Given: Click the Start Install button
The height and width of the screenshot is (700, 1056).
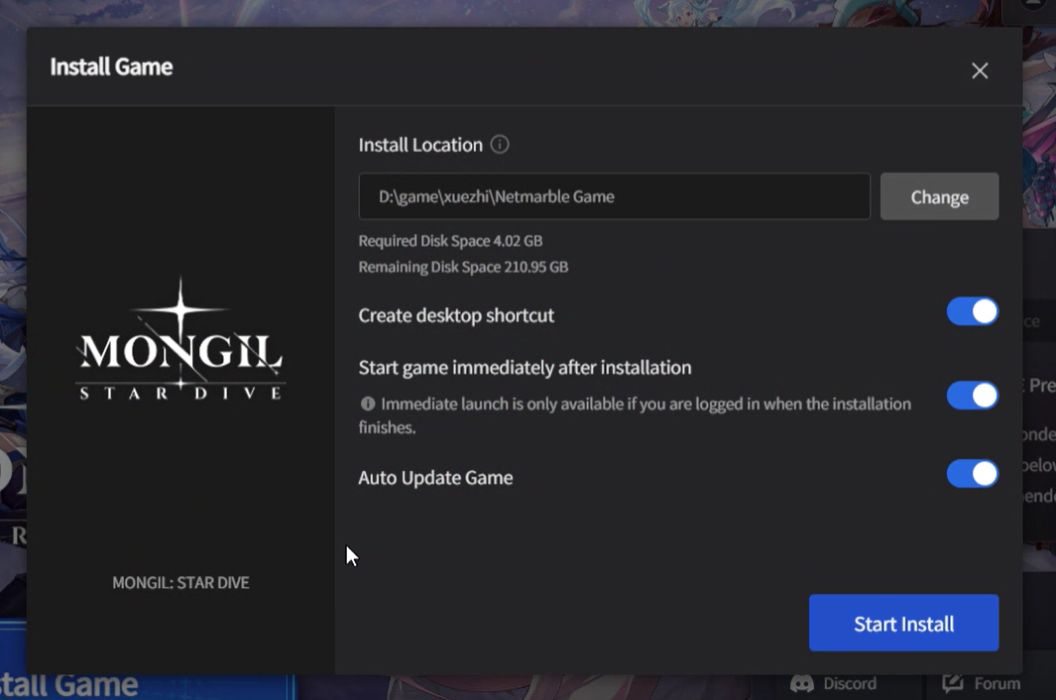Looking at the screenshot, I should pos(903,623).
